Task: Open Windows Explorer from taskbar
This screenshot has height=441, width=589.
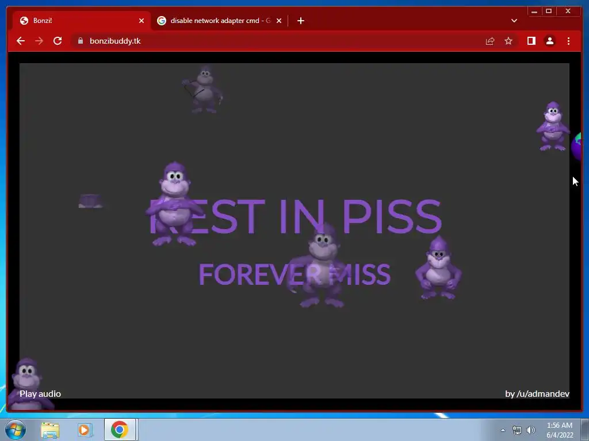Action: click(50, 430)
